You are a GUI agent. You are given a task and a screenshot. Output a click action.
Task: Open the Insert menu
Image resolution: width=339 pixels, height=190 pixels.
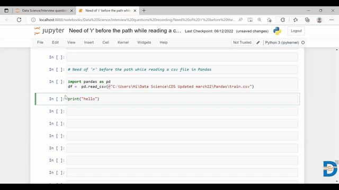pyautogui.click(x=89, y=42)
